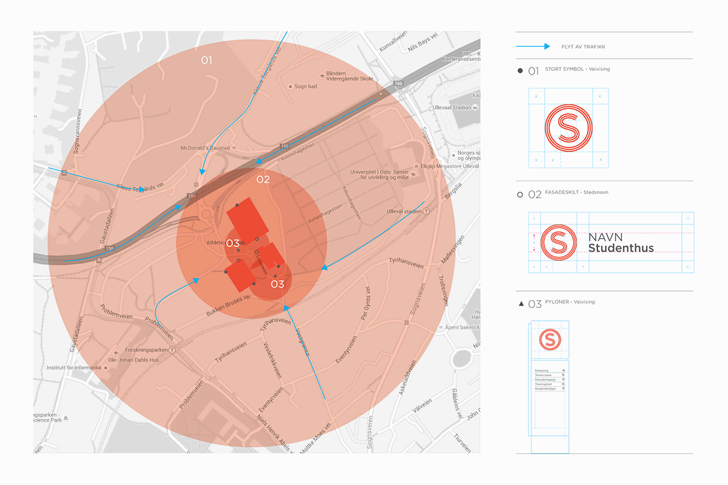
Task: Click the metro T icon at Forskningsparken
Action: click(173, 350)
